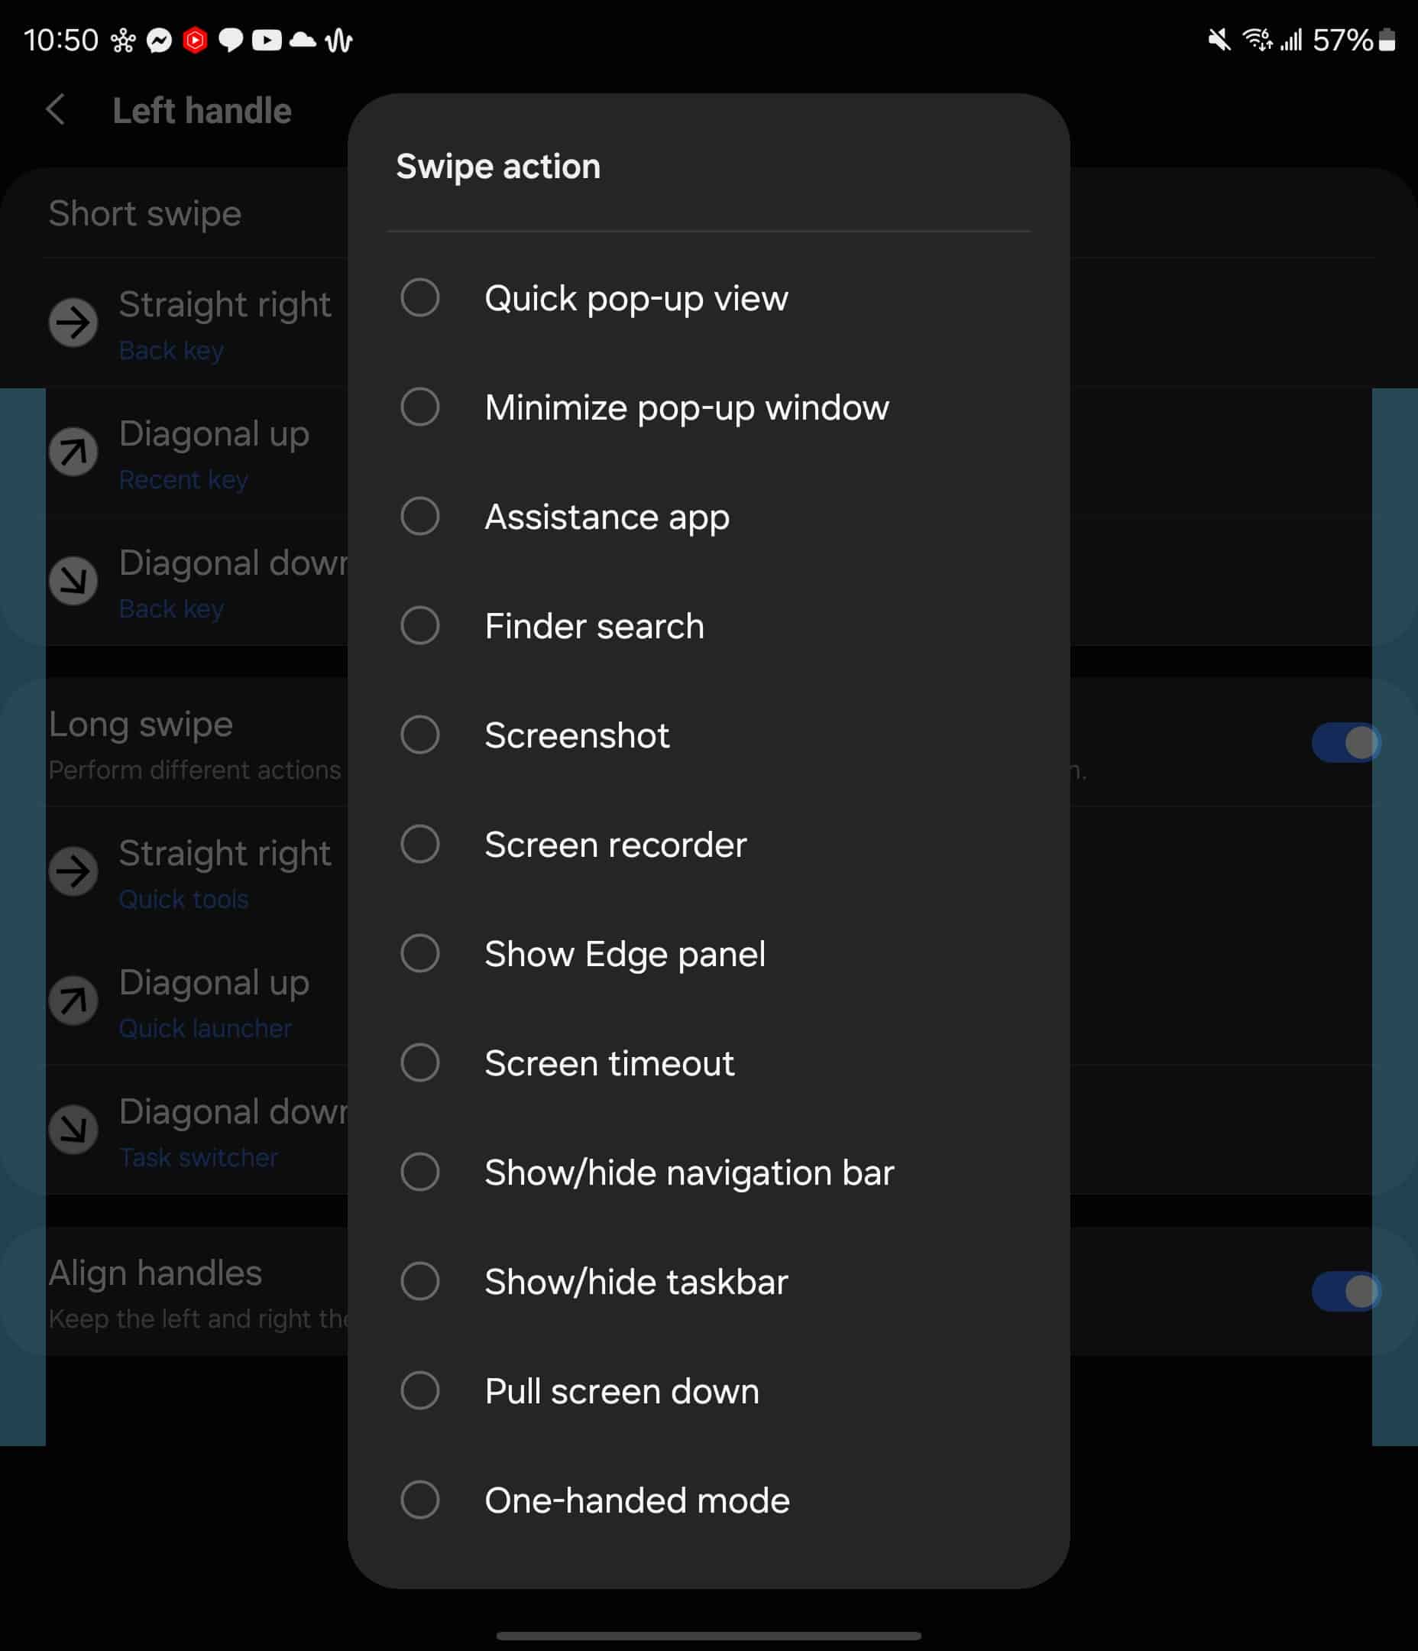The width and height of the screenshot is (1418, 1651).
Task: Select Show/hide navigation bar option
Action: pos(708,1172)
